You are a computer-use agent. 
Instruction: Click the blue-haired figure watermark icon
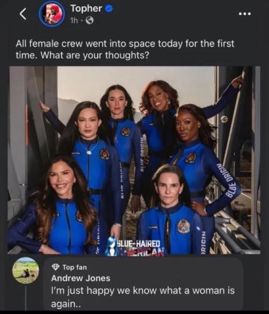111,247
